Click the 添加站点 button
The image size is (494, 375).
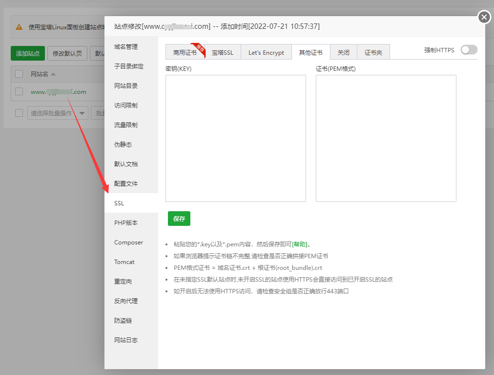pyautogui.click(x=28, y=53)
